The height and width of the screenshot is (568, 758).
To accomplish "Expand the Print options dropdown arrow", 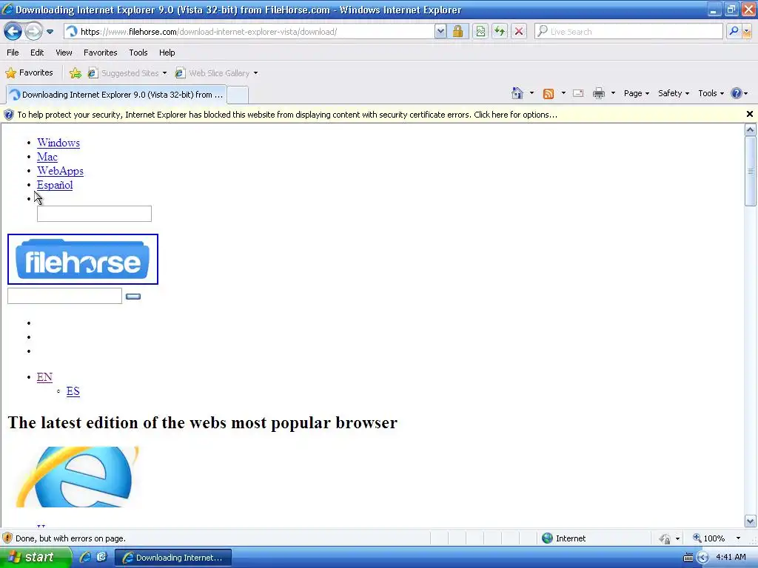I will coord(613,93).
